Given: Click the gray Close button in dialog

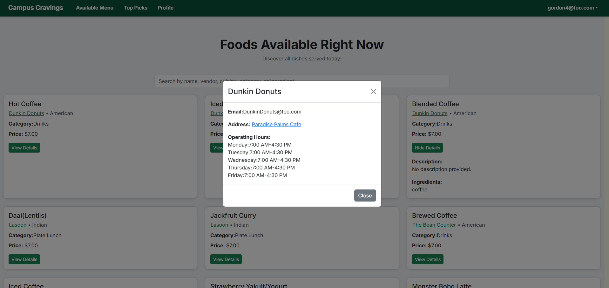Looking at the screenshot, I should coord(365,195).
